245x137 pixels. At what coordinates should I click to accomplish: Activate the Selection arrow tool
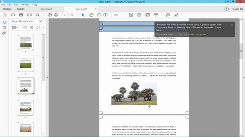(83, 15)
